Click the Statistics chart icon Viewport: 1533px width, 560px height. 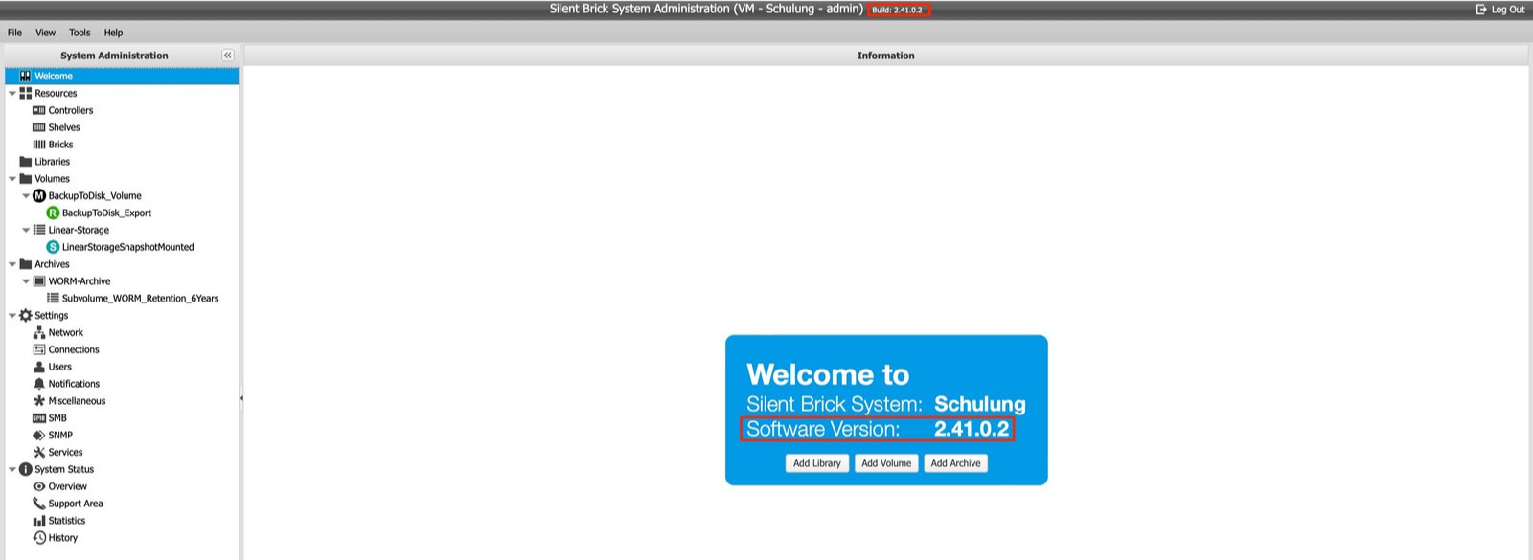[x=39, y=521]
